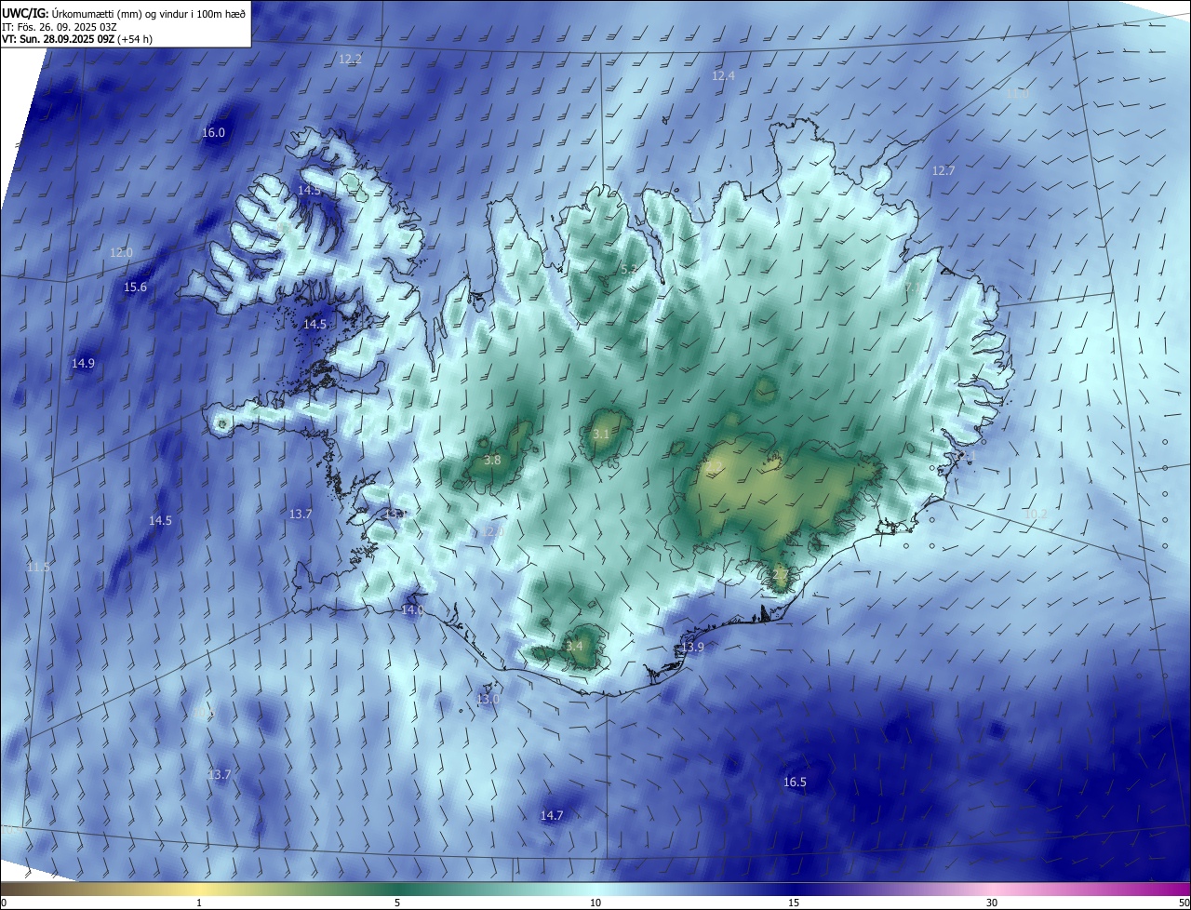Click the 15 tick on the color scale
Viewport: 1191px width, 910px height.
794,903
